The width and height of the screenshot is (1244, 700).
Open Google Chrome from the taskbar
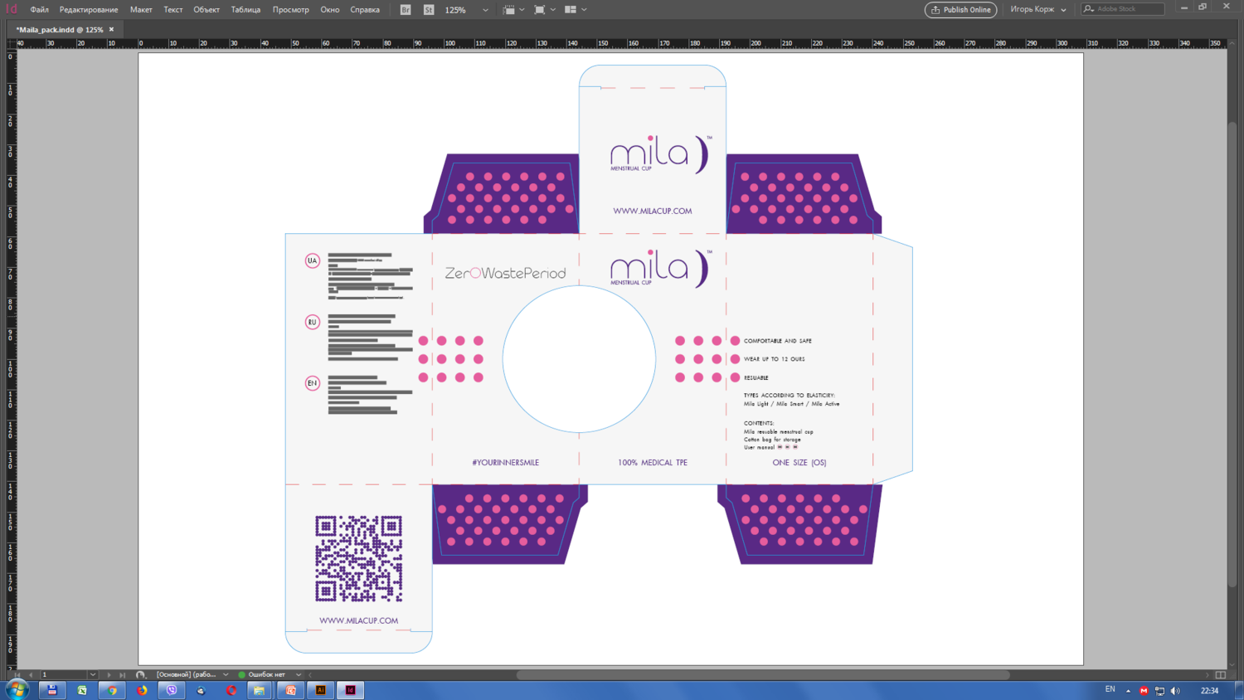[x=112, y=690]
